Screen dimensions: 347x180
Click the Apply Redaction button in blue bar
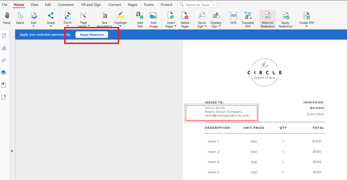[92, 34]
